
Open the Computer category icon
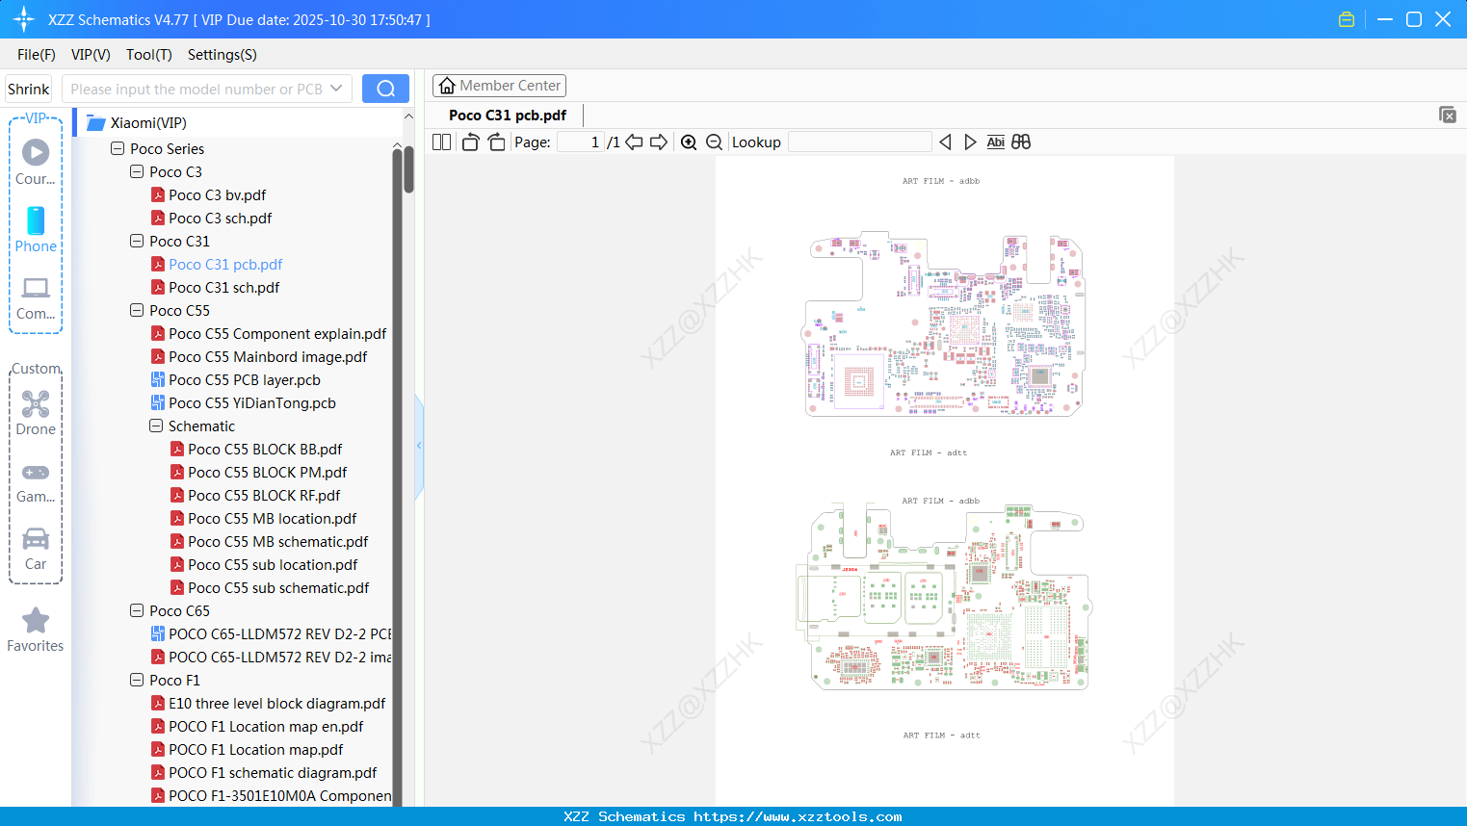[x=36, y=297]
